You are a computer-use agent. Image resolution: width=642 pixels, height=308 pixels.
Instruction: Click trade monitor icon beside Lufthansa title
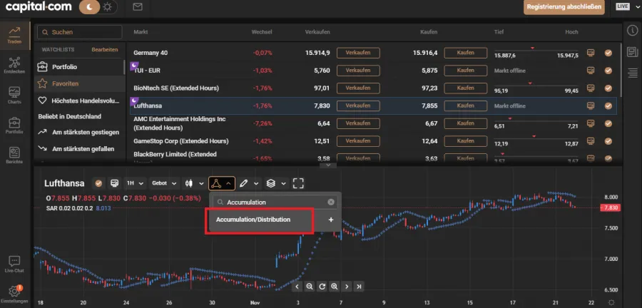115,183
